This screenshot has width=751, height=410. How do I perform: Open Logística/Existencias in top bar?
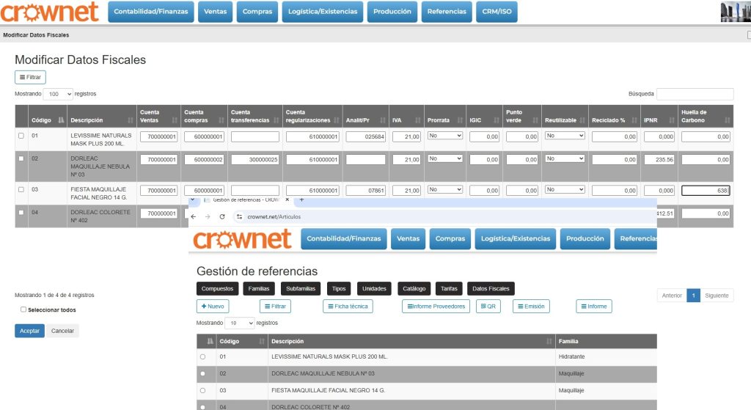click(323, 12)
